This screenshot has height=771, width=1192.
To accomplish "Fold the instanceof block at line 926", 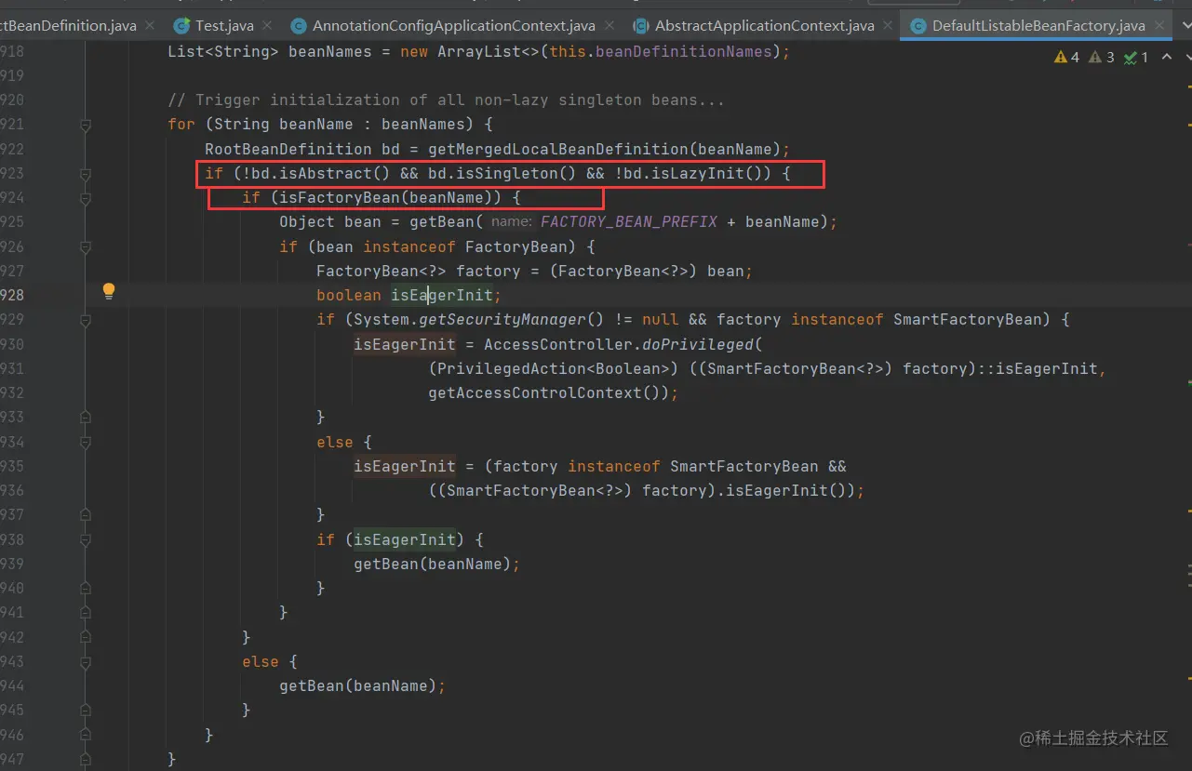I will [86, 246].
